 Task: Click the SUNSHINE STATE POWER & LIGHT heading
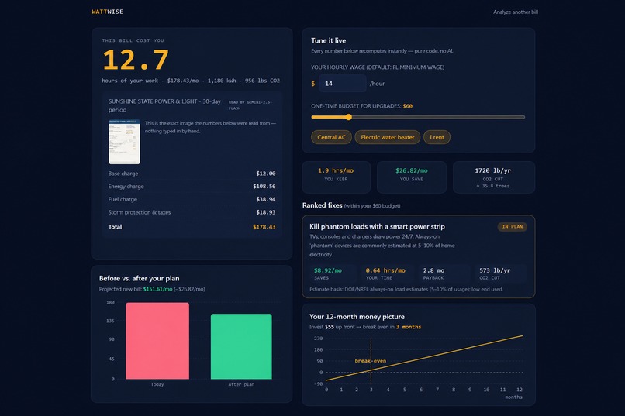164,105
